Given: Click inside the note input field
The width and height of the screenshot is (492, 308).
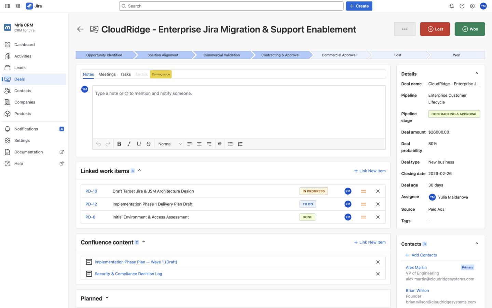Looking at the screenshot, I should click(x=238, y=109).
